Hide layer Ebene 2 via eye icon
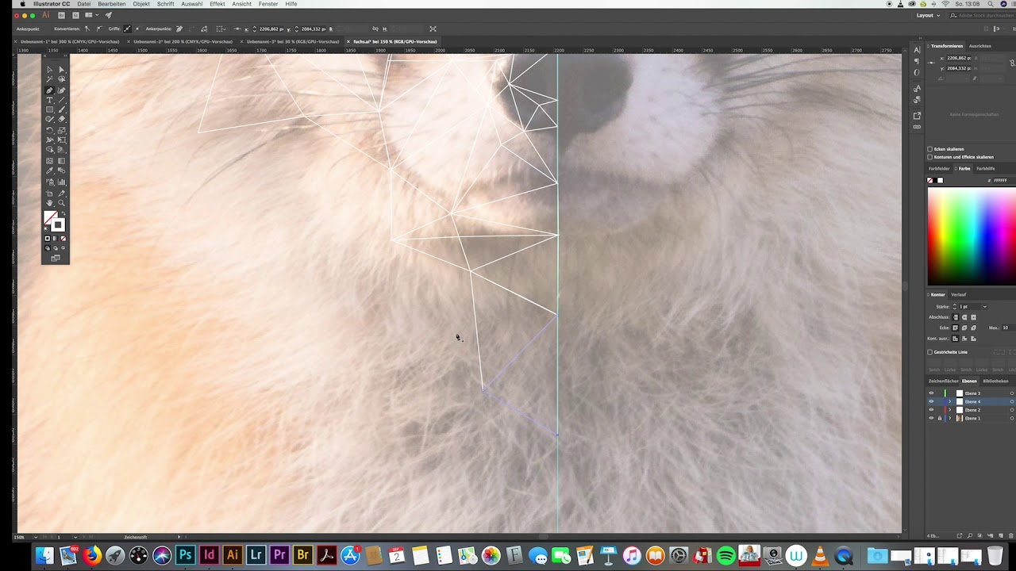Screen dimensions: 1016x571 click(931, 410)
